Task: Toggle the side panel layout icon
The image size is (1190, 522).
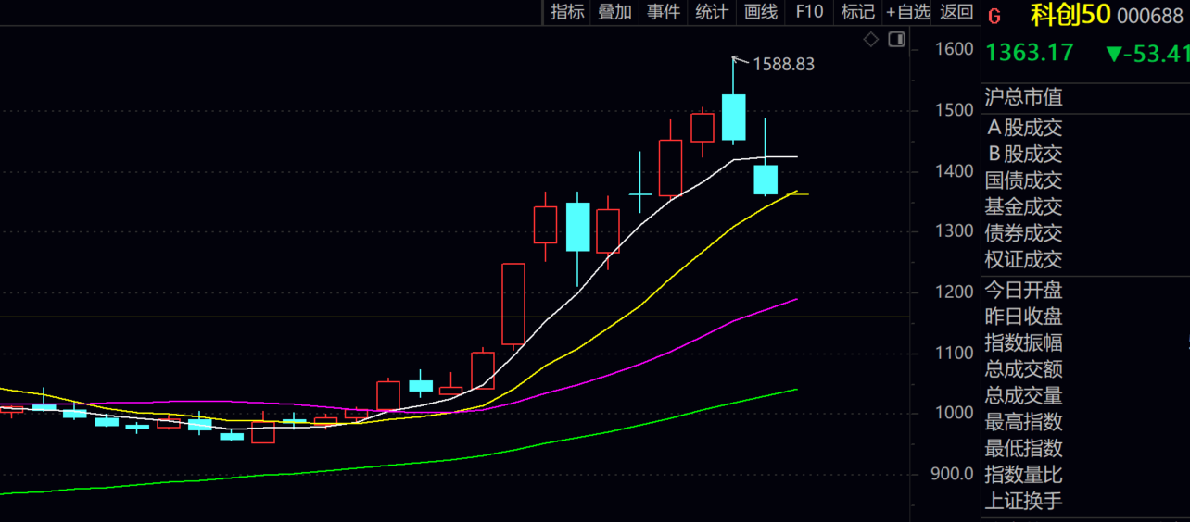Action: pyautogui.click(x=896, y=39)
